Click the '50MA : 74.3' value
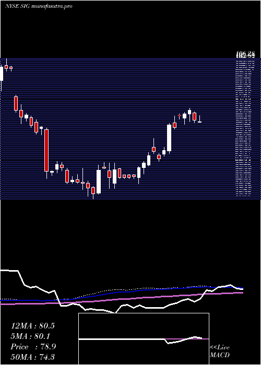The height and width of the screenshot is (365, 261). pyautogui.click(x=33, y=357)
